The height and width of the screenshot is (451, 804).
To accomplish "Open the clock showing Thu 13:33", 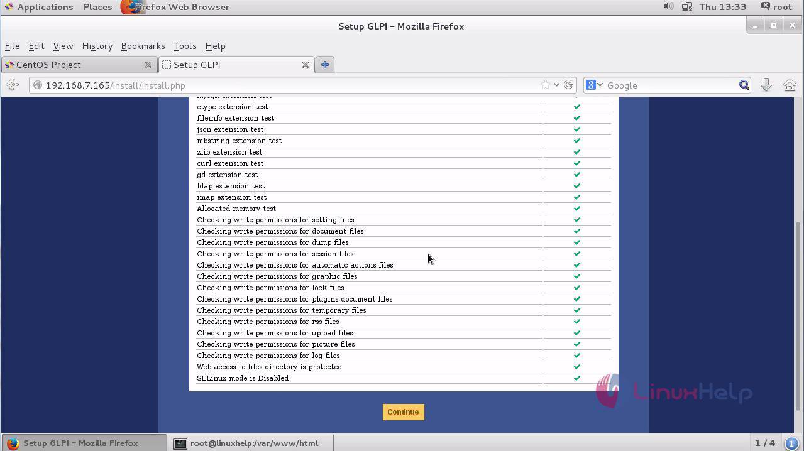I will [722, 7].
